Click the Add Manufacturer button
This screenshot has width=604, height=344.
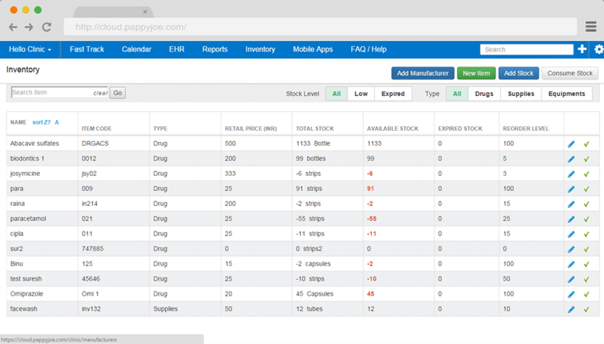[423, 73]
